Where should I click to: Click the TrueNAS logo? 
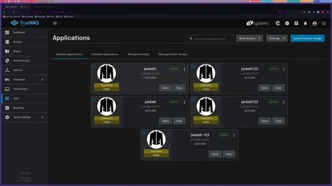pyautogui.click(x=25, y=23)
